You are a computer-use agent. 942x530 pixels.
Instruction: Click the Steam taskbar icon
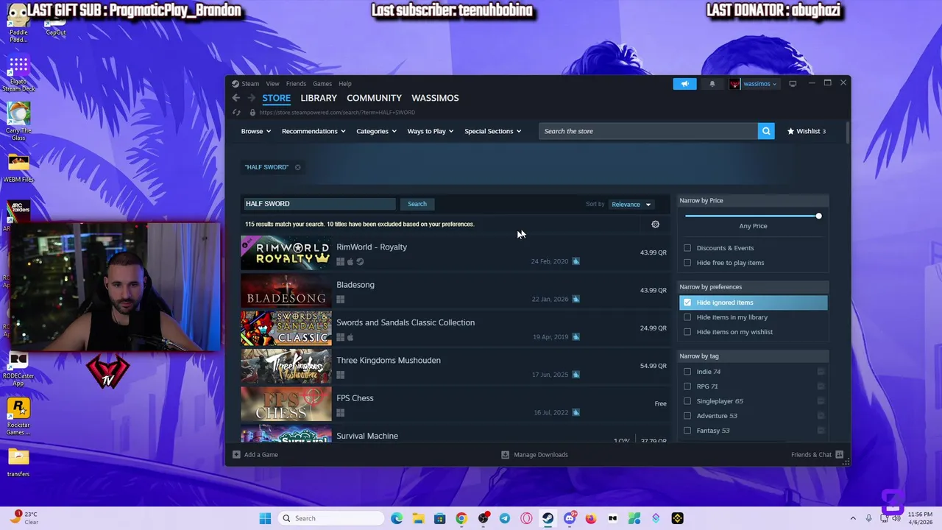[548, 518]
